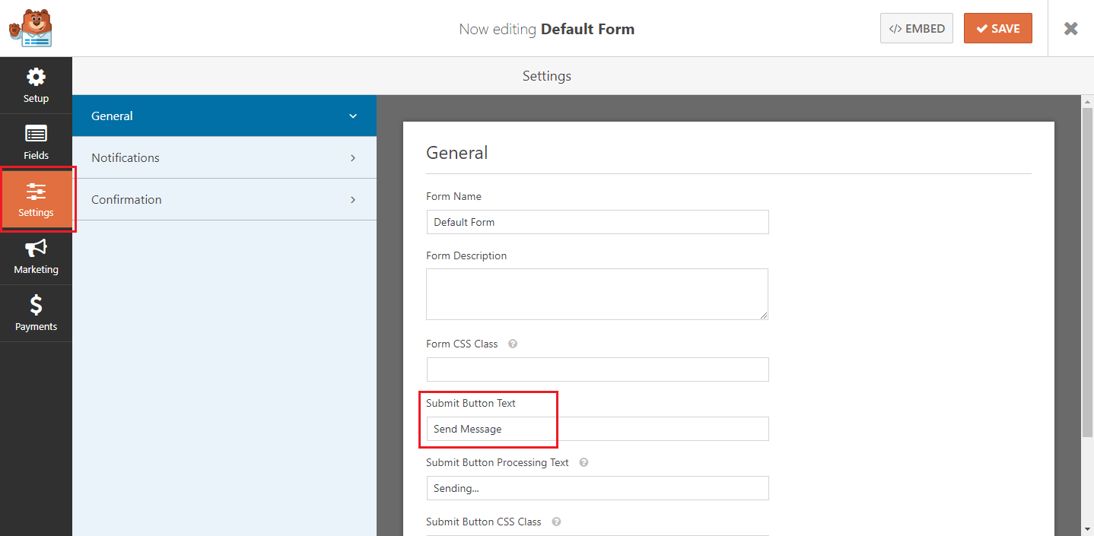Select the Settings sliders panel
This screenshot has height=536, width=1094.
click(36, 199)
